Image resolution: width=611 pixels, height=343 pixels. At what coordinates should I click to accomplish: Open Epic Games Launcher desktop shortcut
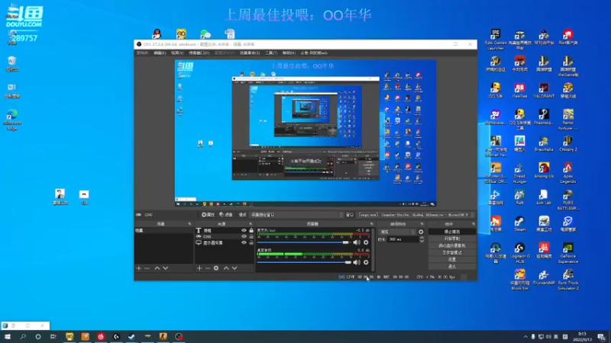coord(496,40)
